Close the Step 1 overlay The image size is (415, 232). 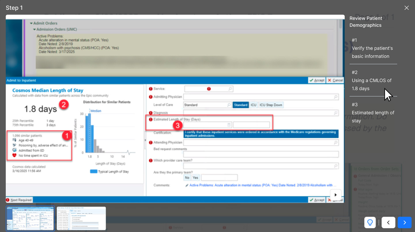pyautogui.click(x=406, y=8)
